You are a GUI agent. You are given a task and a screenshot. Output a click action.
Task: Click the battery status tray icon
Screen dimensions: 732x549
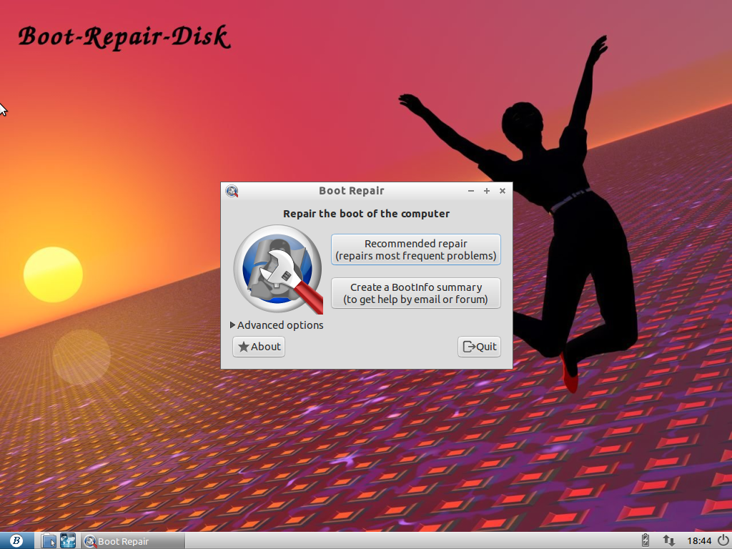pos(646,540)
